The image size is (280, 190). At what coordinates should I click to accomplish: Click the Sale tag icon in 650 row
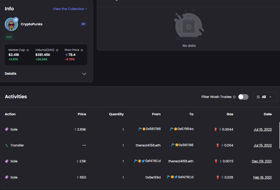6,177
